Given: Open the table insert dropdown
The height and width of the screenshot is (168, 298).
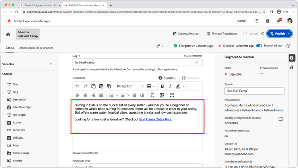Looking at the screenshot, I should pos(151,86).
